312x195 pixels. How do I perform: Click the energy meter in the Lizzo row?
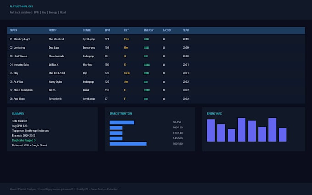pyautogui.click(x=147, y=90)
